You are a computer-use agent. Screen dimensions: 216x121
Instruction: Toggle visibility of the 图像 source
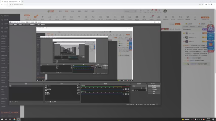click(77, 91)
